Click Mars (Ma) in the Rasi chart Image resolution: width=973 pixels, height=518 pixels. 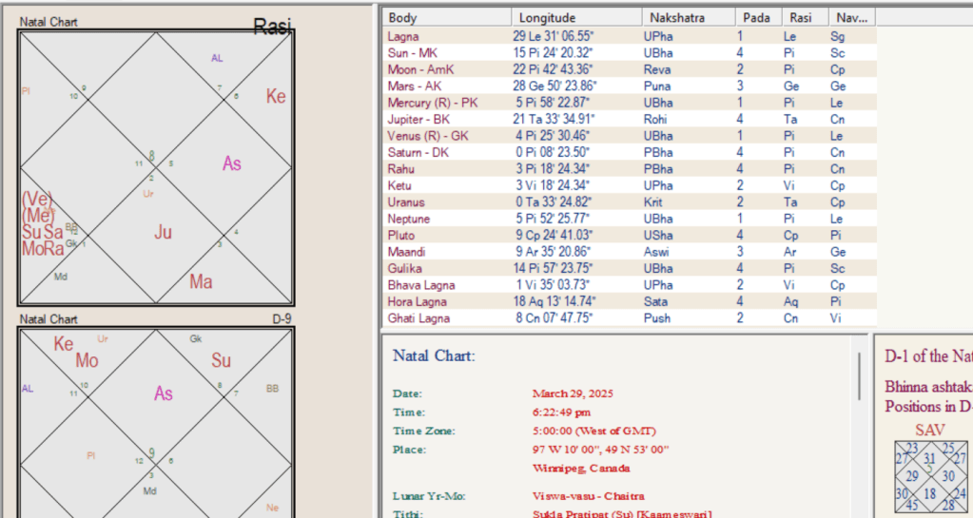coord(201,281)
